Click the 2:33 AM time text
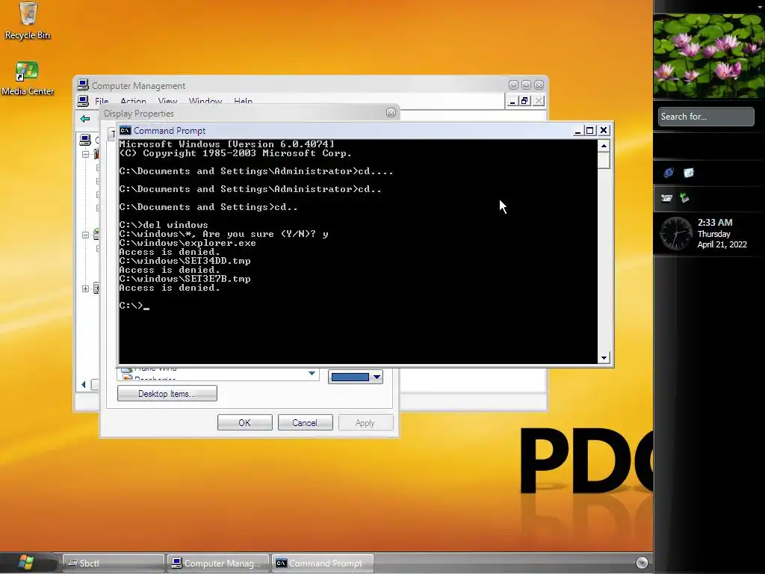Screen dimensions: 765x574 coord(715,223)
